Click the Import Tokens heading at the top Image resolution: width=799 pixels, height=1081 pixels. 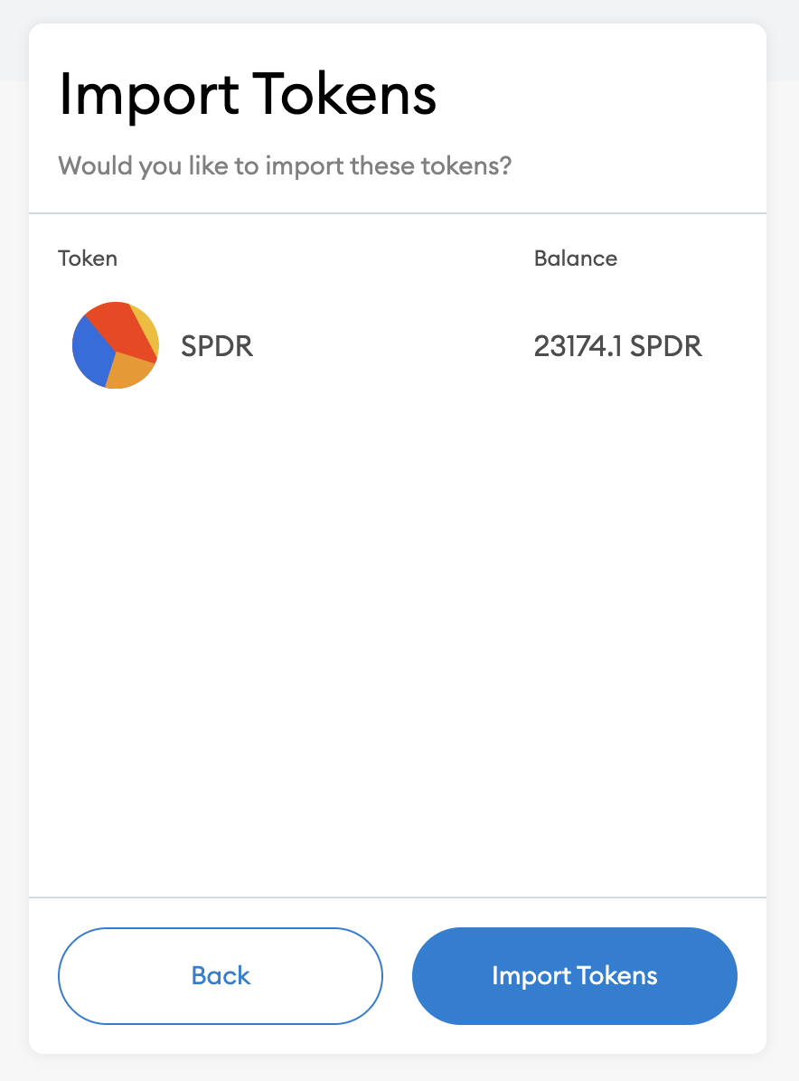pos(248,95)
